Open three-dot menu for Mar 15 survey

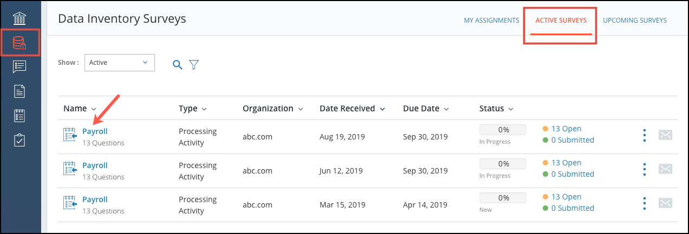644,203
